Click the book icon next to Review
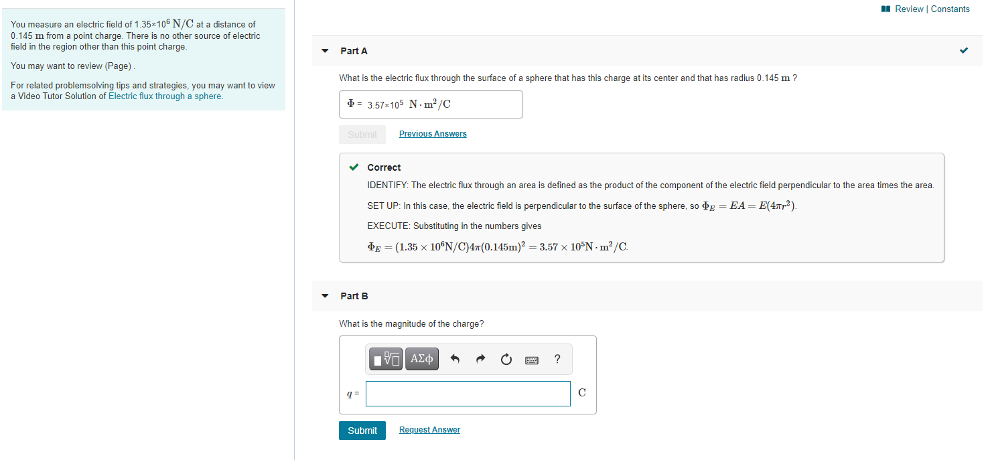The image size is (992, 460). pos(885,9)
